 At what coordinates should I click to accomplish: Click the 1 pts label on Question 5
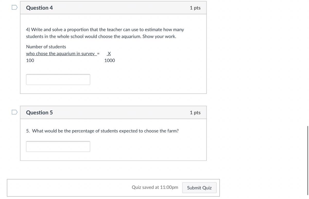pos(195,113)
